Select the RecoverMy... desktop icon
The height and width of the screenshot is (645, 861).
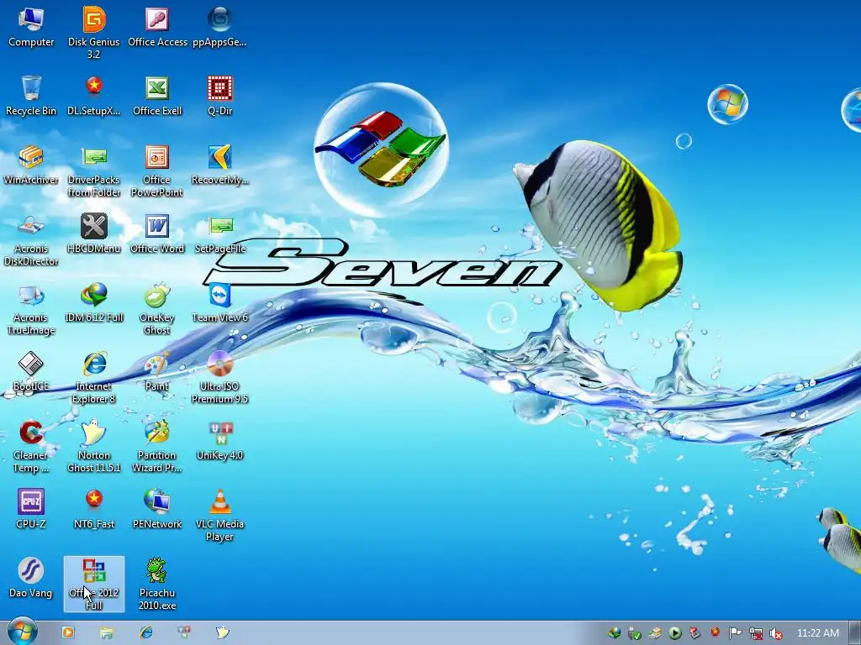click(219, 165)
